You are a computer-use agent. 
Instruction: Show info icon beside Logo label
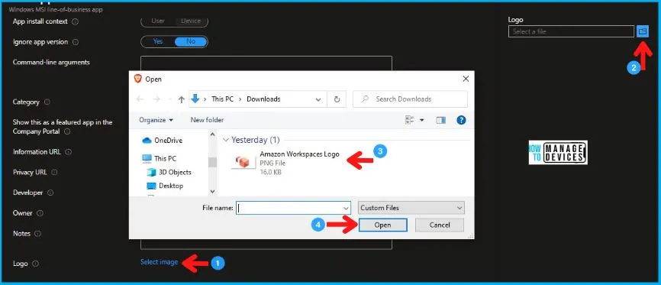click(35, 264)
